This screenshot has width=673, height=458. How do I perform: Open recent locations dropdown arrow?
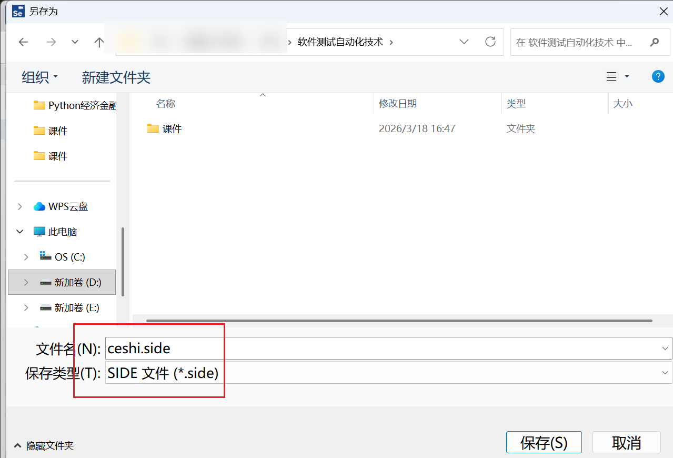pos(75,42)
